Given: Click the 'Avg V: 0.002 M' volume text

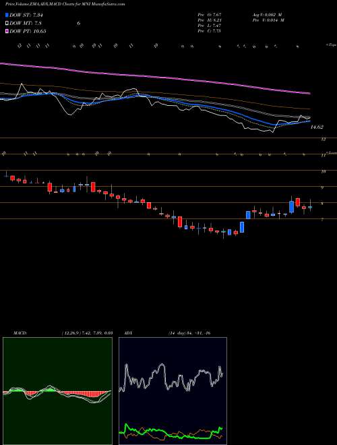Looking at the screenshot, I should 268,15.
